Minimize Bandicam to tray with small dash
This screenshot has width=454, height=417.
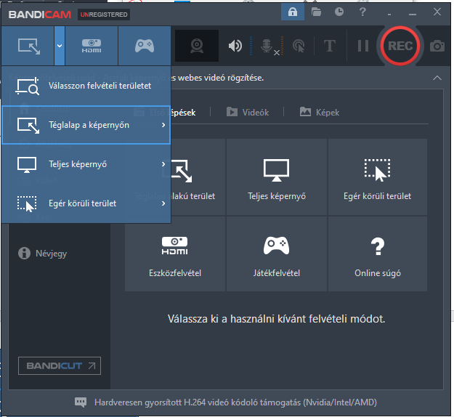tap(389, 14)
